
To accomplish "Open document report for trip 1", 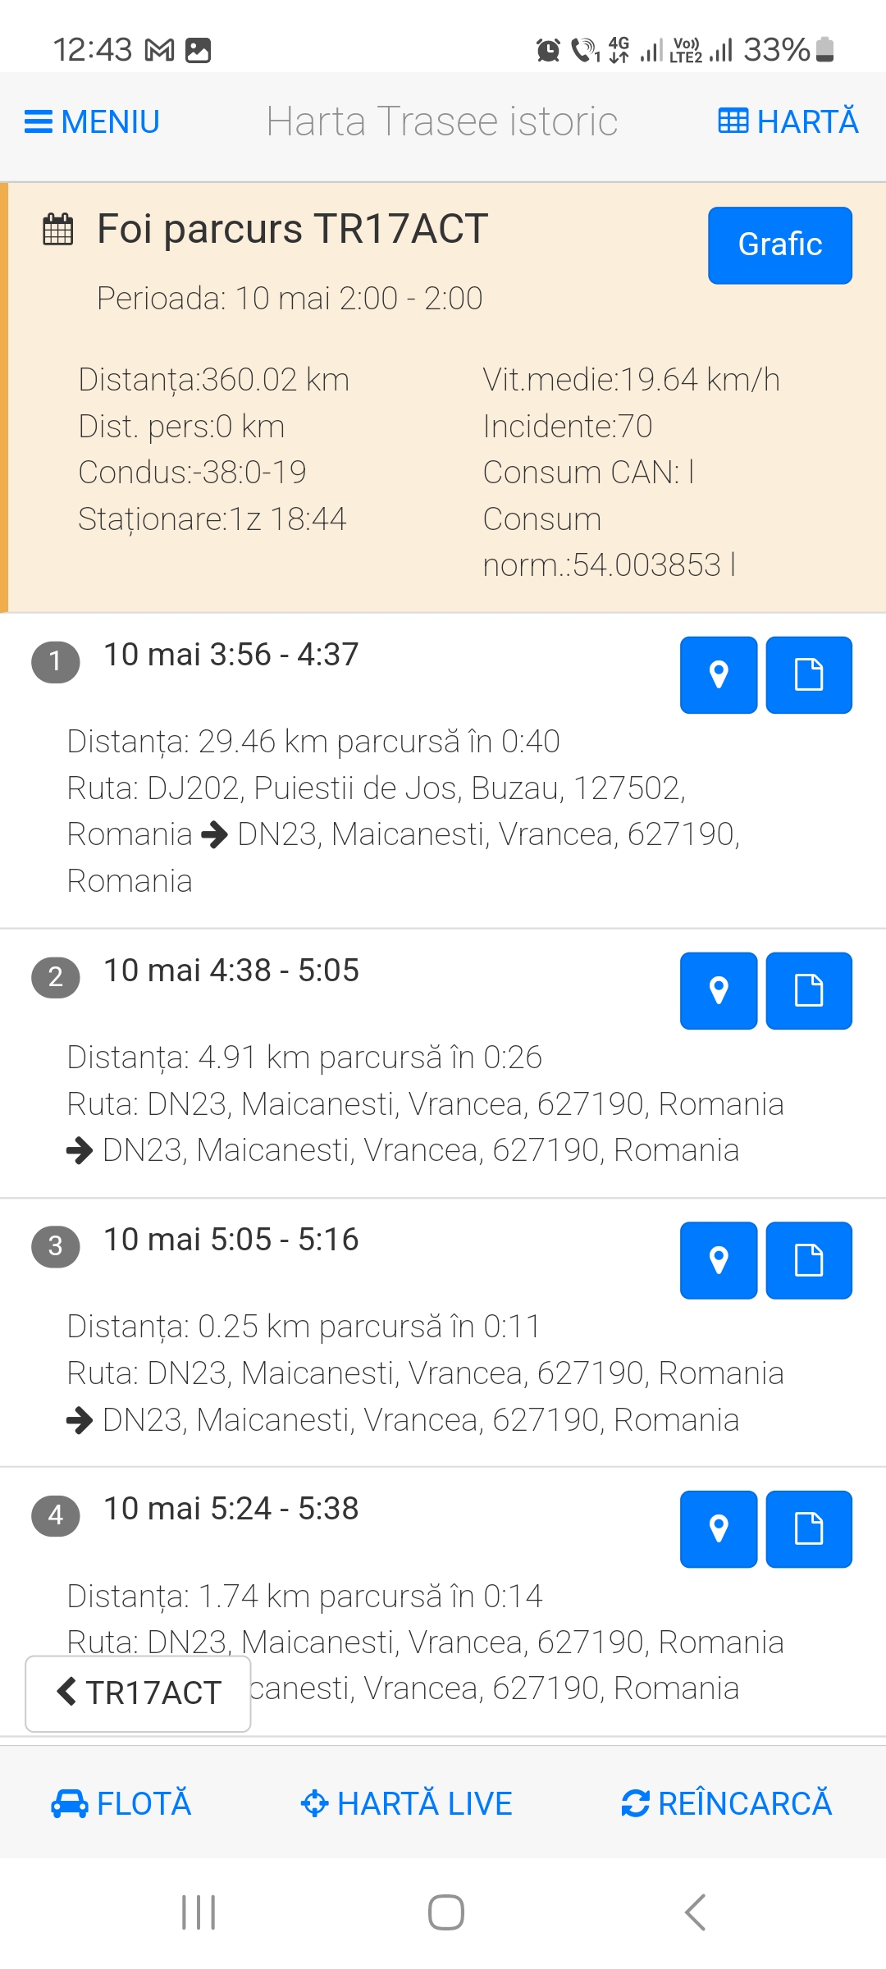I will (x=808, y=675).
